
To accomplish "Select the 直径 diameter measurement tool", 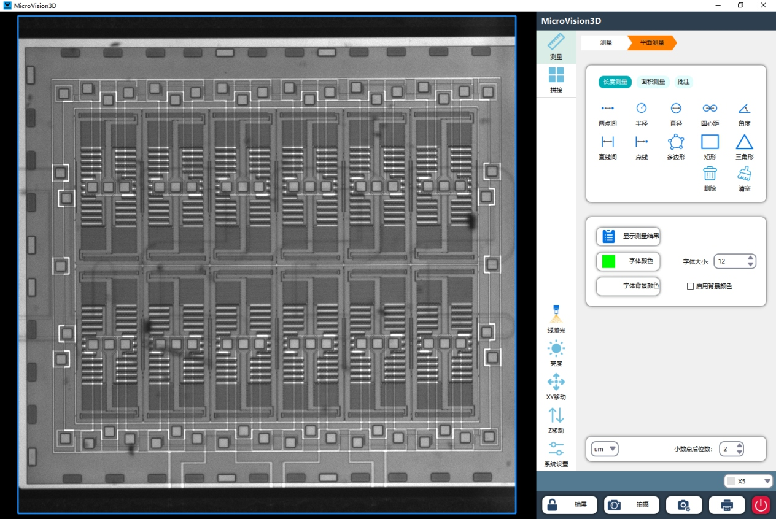I will pyautogui.click(x=676, y=114).
